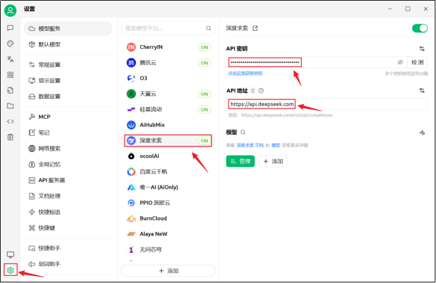
Task: Select CherryIN provider
Action: [168, 47]
